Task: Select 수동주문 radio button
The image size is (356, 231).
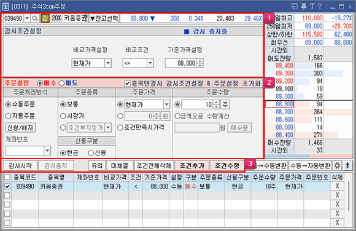Action: (x=8, y=104)
